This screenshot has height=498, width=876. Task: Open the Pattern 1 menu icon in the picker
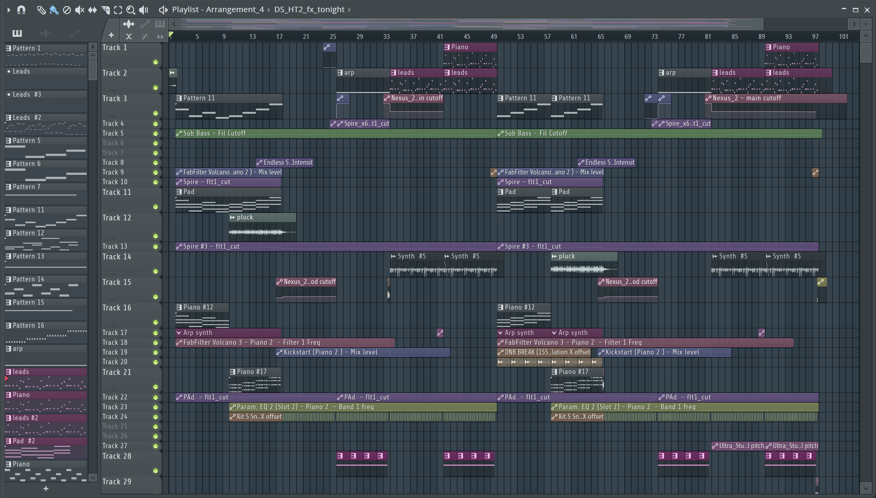point(9,48)
